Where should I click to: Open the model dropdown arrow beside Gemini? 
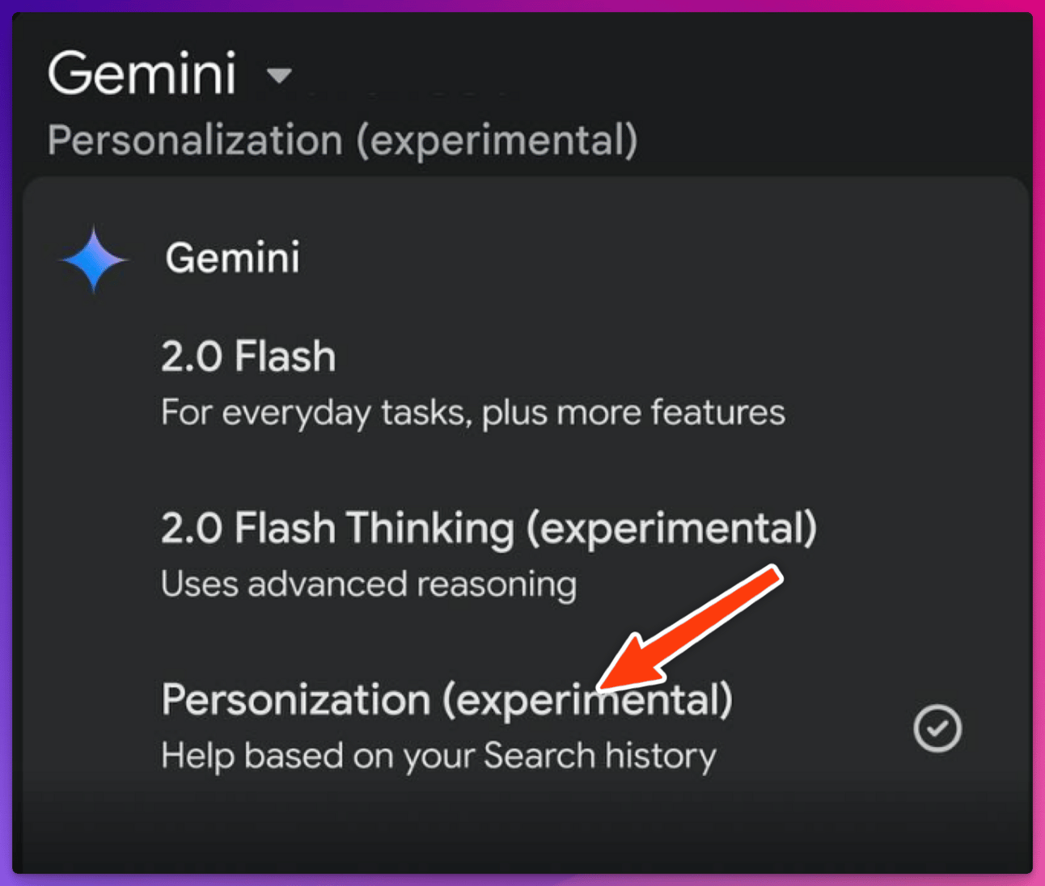pos(279,76)
